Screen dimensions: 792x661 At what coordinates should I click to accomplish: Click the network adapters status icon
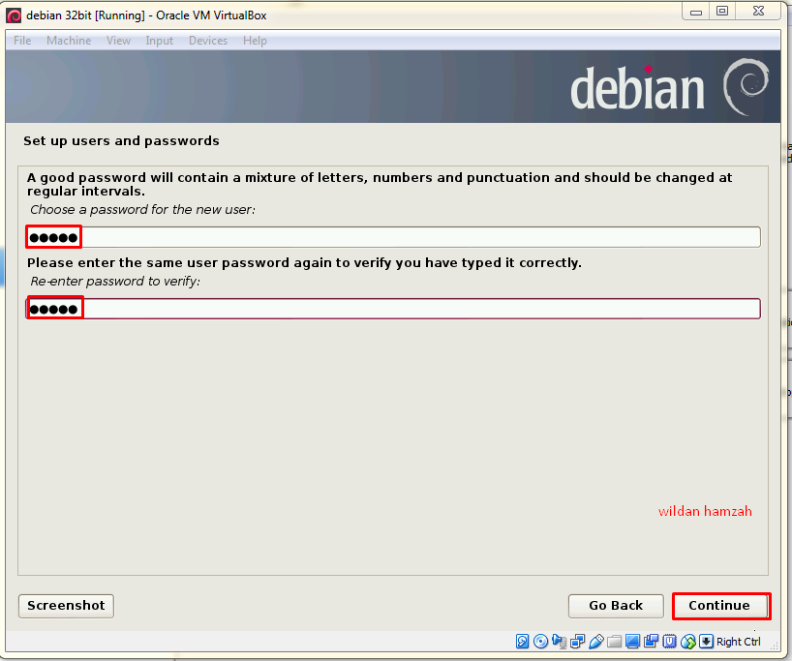[x=577, y=641]
